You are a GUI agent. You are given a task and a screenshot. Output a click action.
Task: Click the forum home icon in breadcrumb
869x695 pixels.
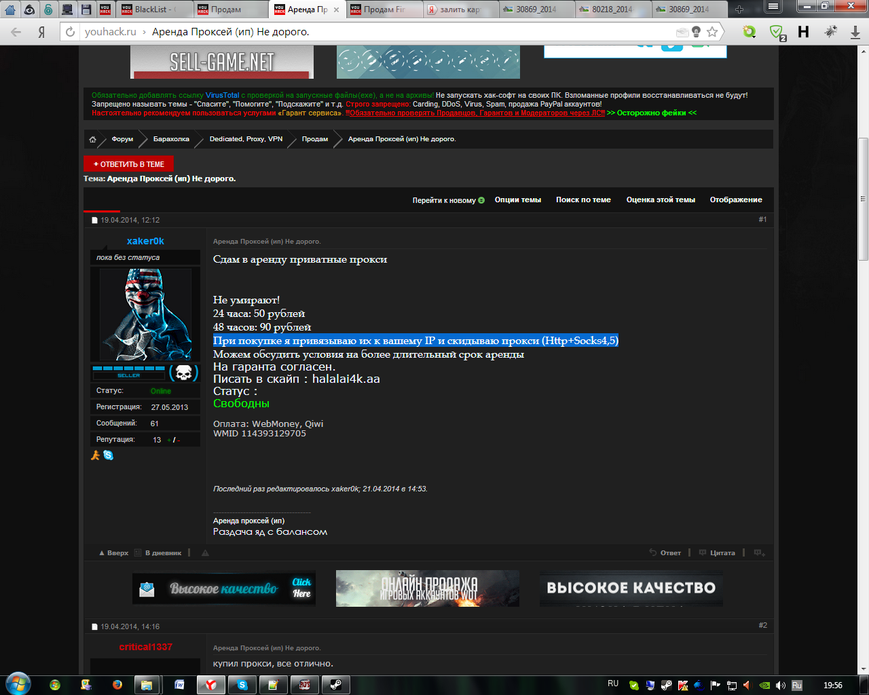[92, 139]
